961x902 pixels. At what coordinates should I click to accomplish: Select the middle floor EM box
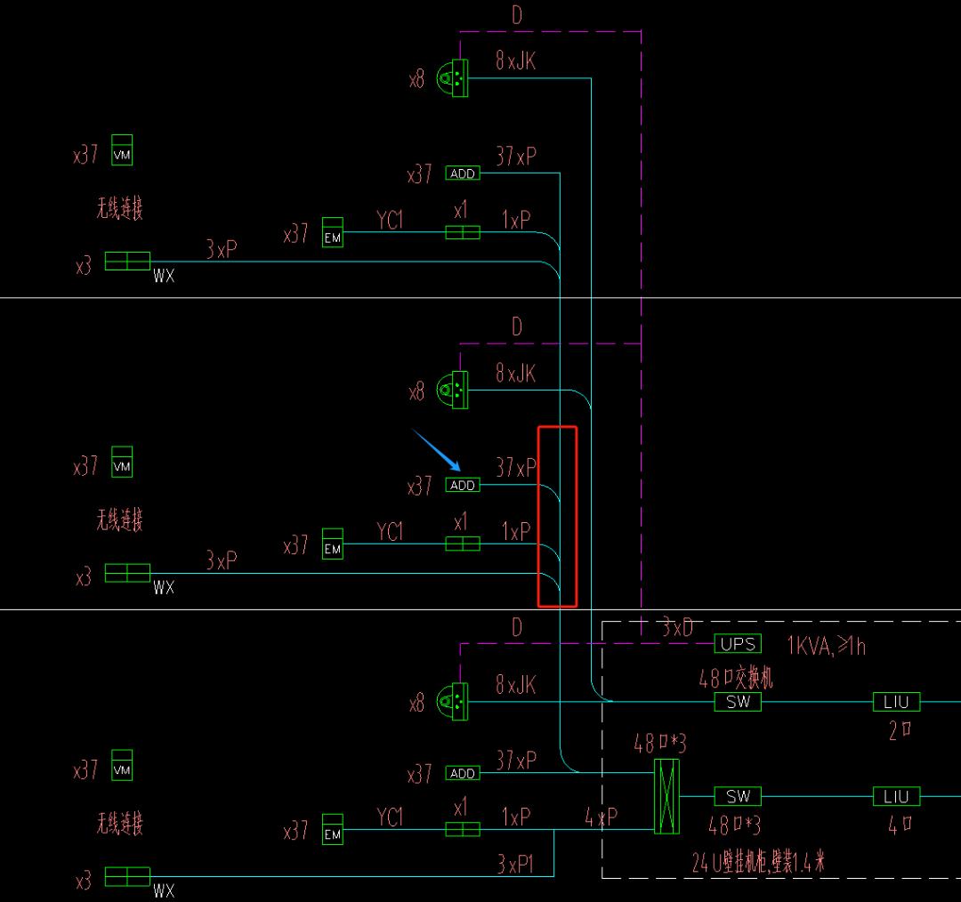(x=333, y=544)
